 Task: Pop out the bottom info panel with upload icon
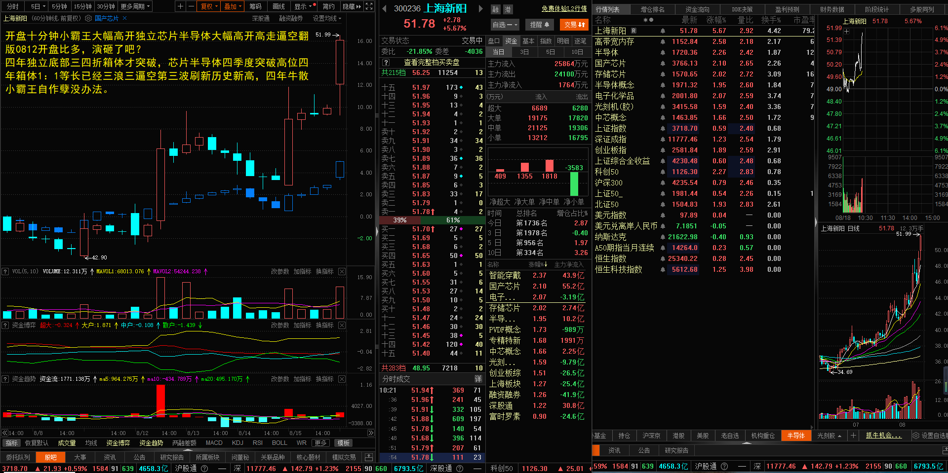[x=368, y=457]
